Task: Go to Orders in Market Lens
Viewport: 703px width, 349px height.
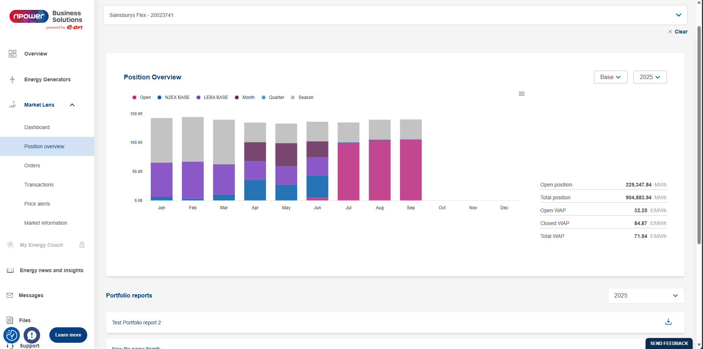Action: tap(32, 165)
